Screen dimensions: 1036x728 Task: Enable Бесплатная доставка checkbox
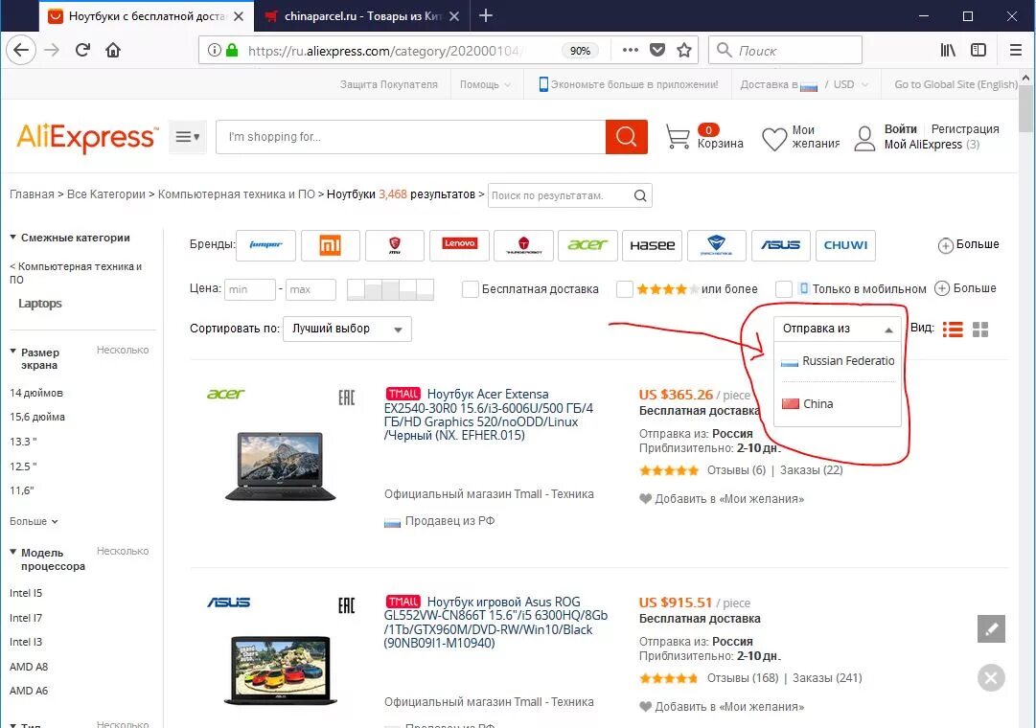tap(470, 289)
